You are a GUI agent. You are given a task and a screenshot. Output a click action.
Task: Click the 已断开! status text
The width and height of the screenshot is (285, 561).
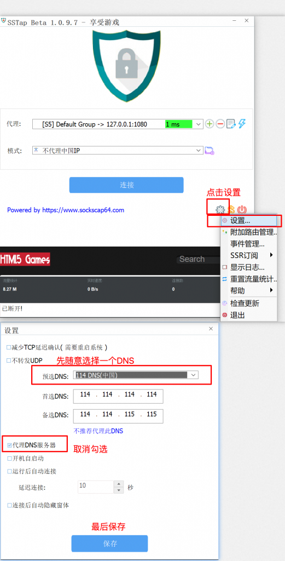pyautogui.click(x=12, y=308)
